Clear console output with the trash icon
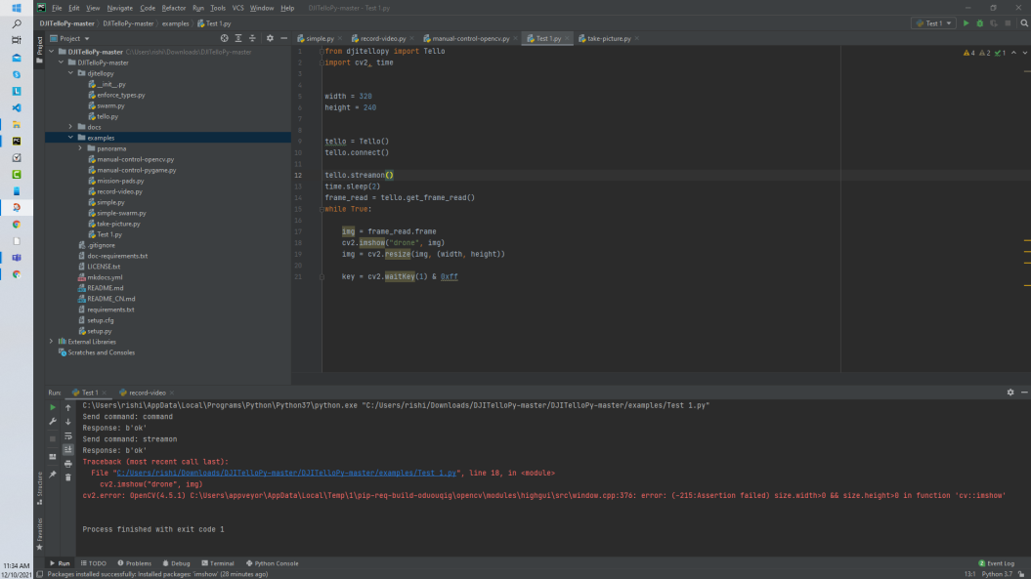 (67, 476)
